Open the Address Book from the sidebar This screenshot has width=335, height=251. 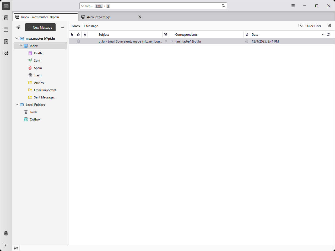click(6, 18)
